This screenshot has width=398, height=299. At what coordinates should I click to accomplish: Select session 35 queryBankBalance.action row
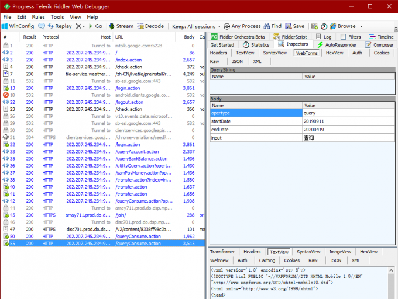click(x=103, y=158)
